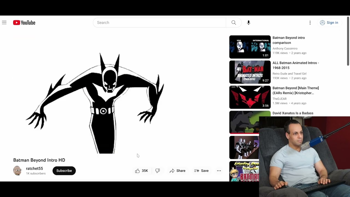Screen dimensions: 350x197
Task: Open the white robots video thumbnail
Action: pyautogui.click(x=244, y=147)
